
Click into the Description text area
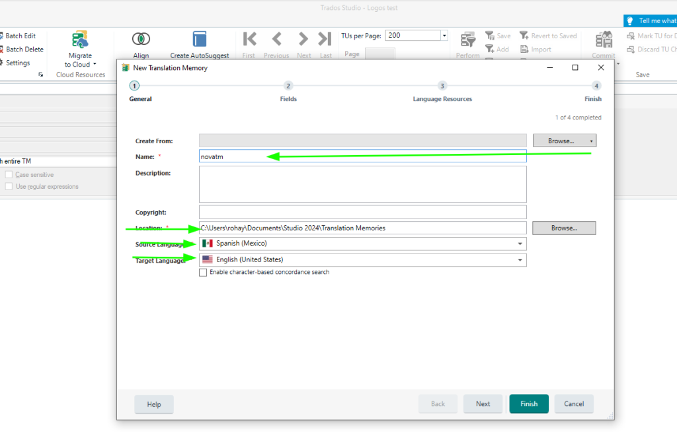[363, 184]
